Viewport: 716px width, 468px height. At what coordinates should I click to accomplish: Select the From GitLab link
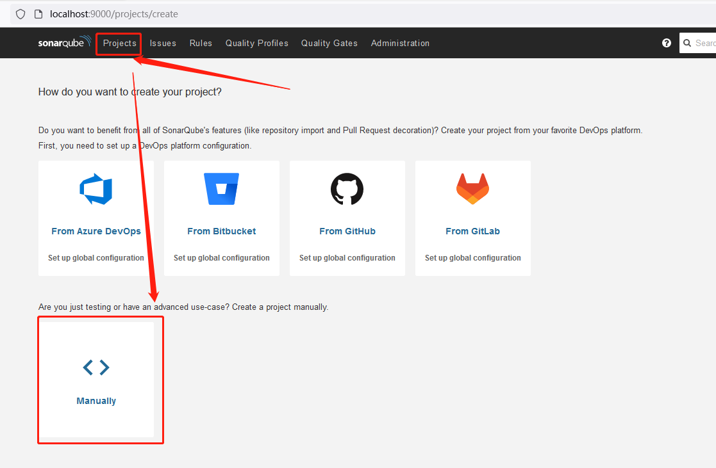point(472,231)
